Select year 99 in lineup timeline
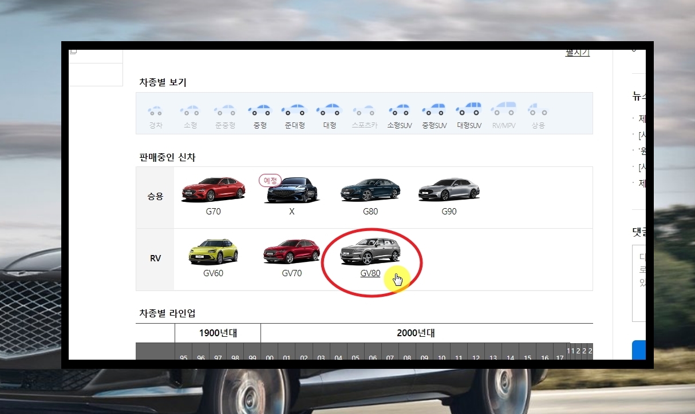Screen dimensions: 695x414 coord(252,358)
